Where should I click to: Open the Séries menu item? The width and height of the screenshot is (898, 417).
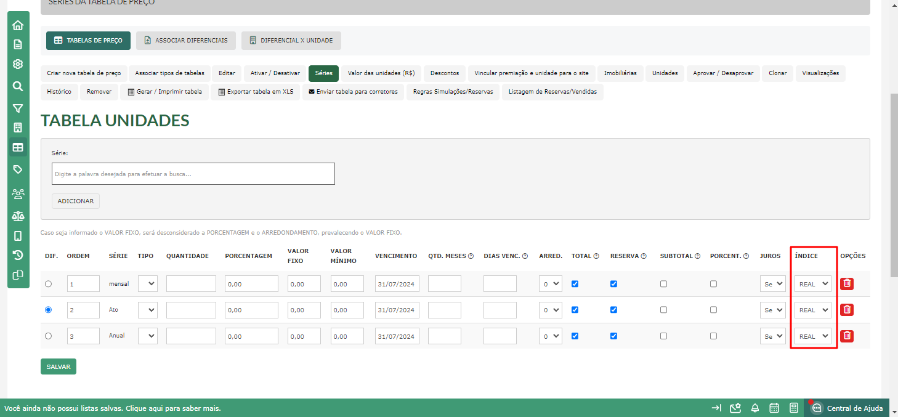pos(324,73)
